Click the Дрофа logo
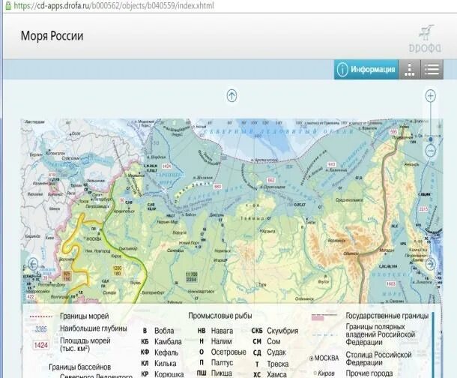457x378 pixels. click(425, 39)
